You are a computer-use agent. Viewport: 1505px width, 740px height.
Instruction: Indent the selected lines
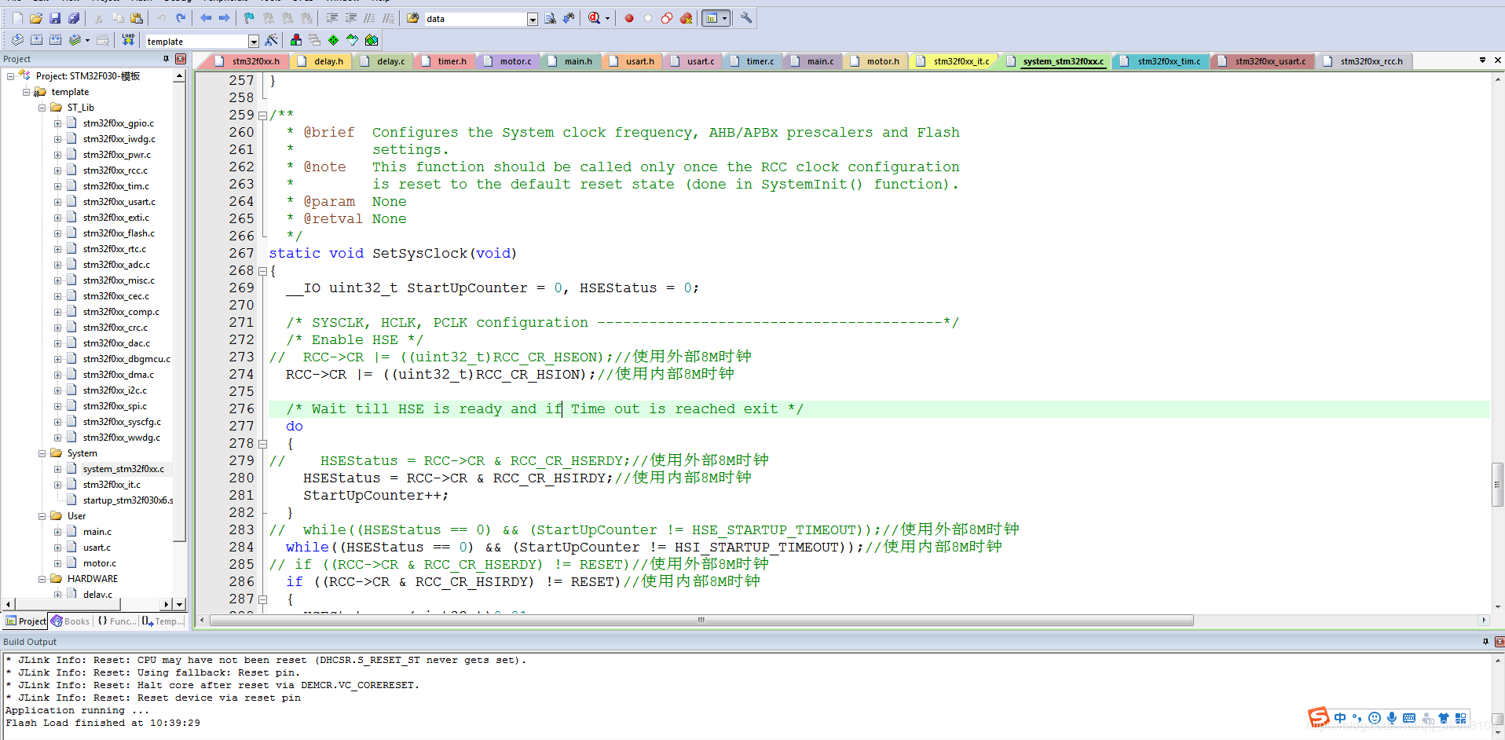[x=331, y=18]
